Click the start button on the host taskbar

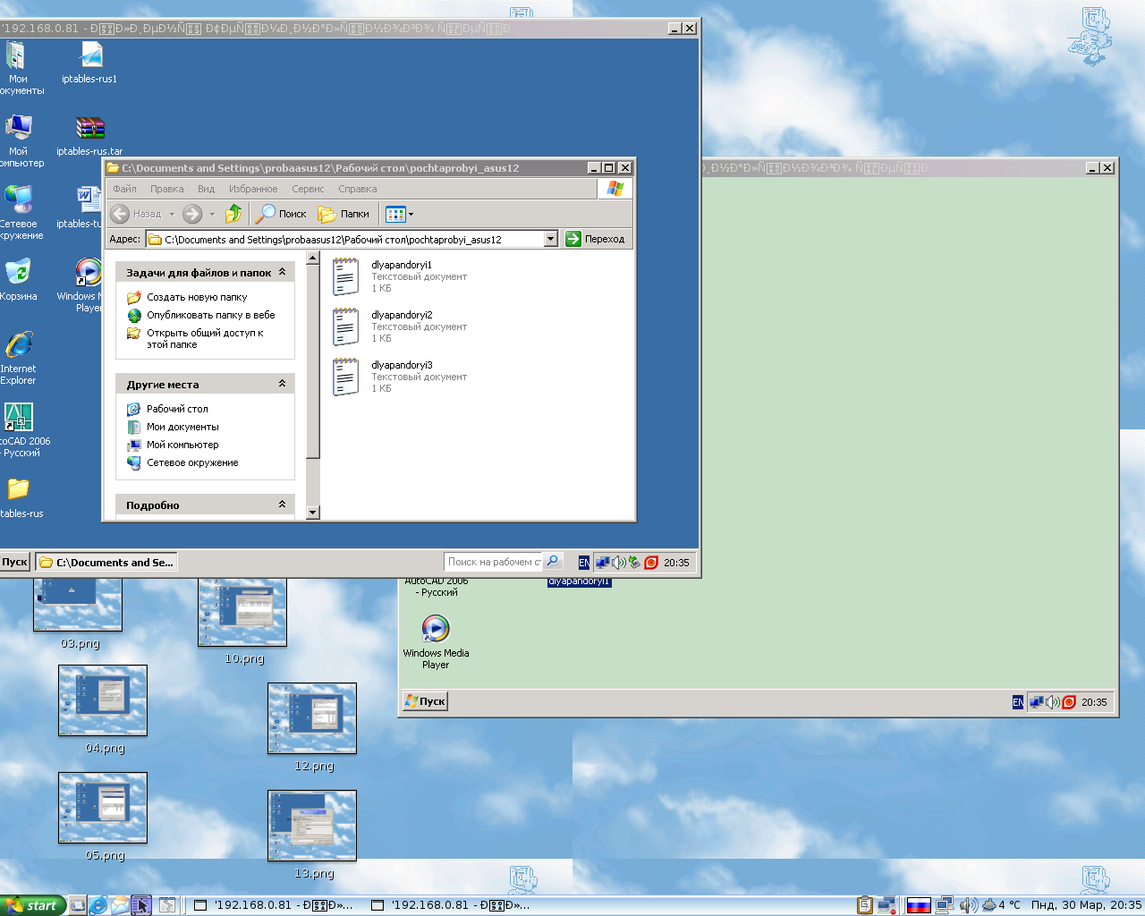(33, 905)
